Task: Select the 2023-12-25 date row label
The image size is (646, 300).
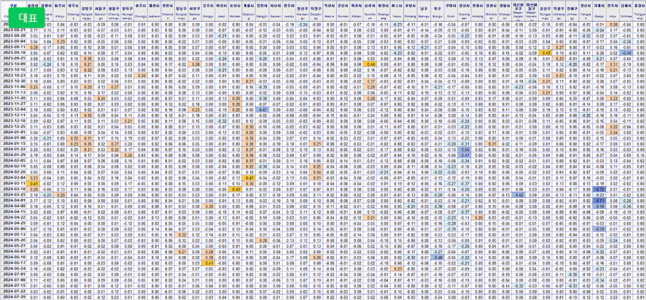Action: (x=14, y=127)
